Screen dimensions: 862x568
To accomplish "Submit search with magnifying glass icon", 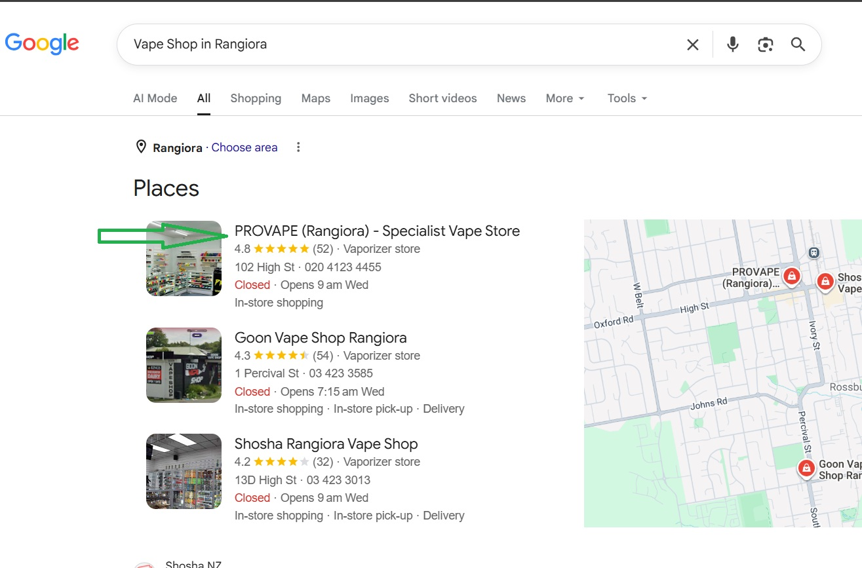I will point(798,45).
